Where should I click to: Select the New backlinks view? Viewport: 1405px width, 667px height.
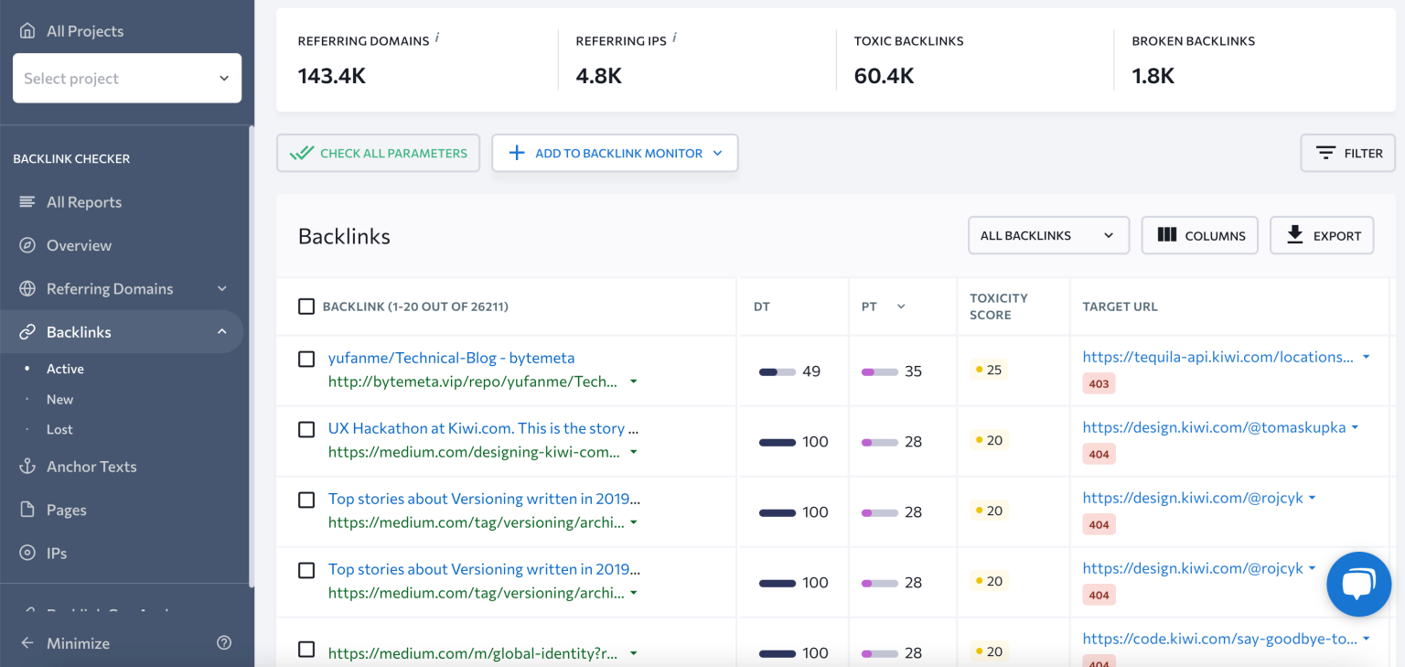(x=59, y=399)
